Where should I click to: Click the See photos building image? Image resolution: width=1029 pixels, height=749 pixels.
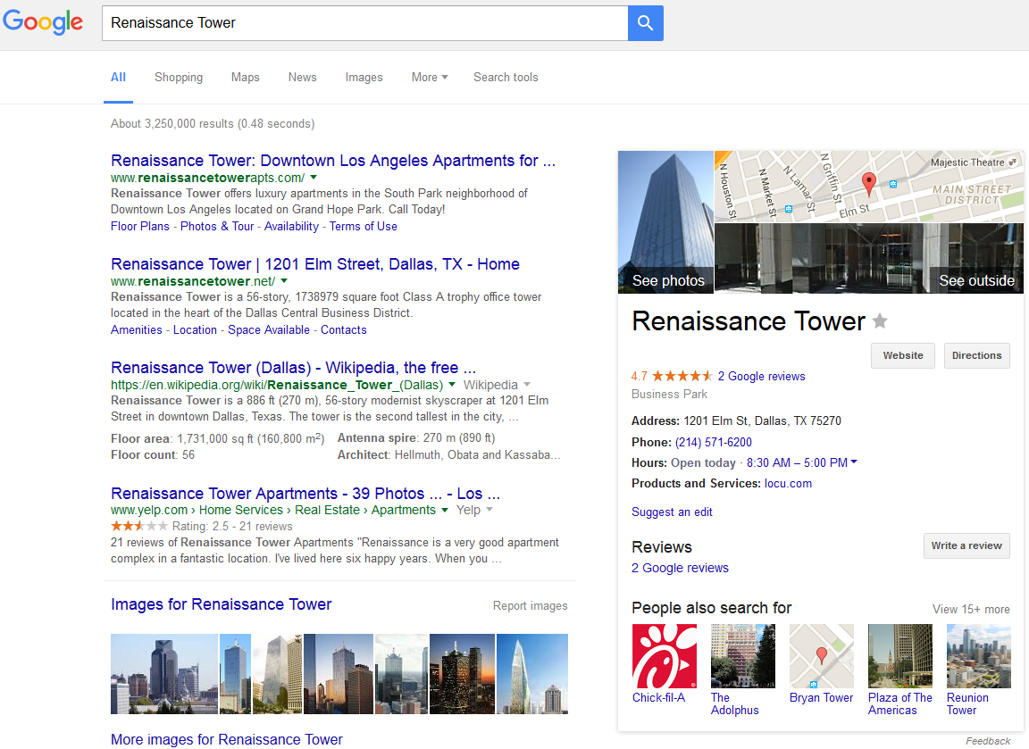click(665, 221)
